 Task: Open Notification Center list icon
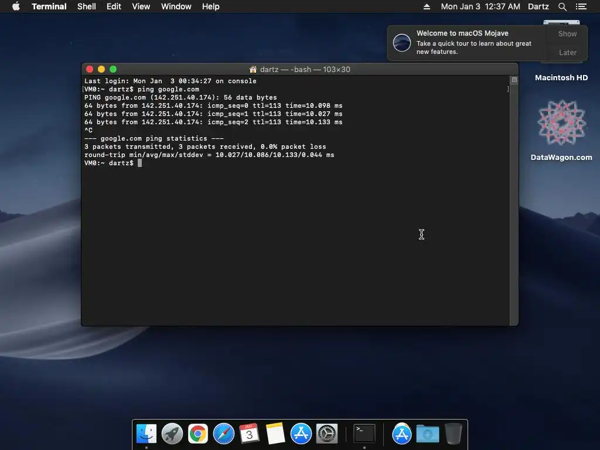click(x=581, y=6)
